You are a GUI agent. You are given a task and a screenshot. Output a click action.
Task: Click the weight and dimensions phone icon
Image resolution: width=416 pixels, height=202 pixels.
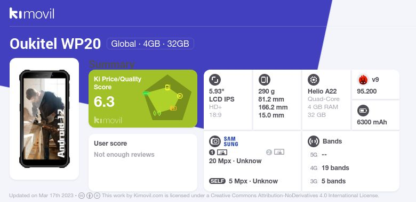(264, 80)
